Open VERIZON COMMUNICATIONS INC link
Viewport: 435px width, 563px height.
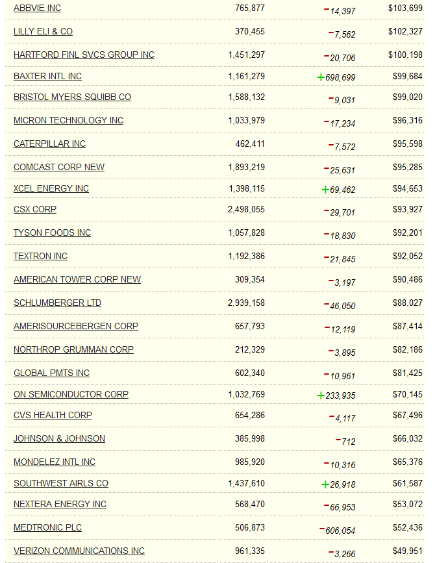[79, 551]
